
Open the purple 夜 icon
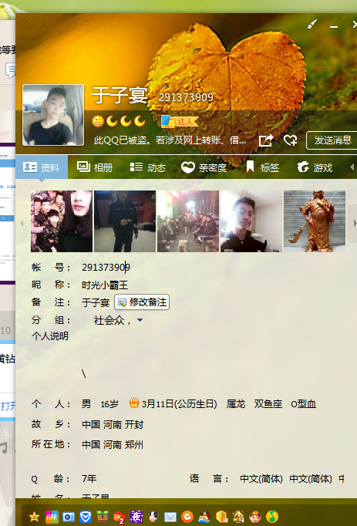pyautogui.click(x=136, y=517)
